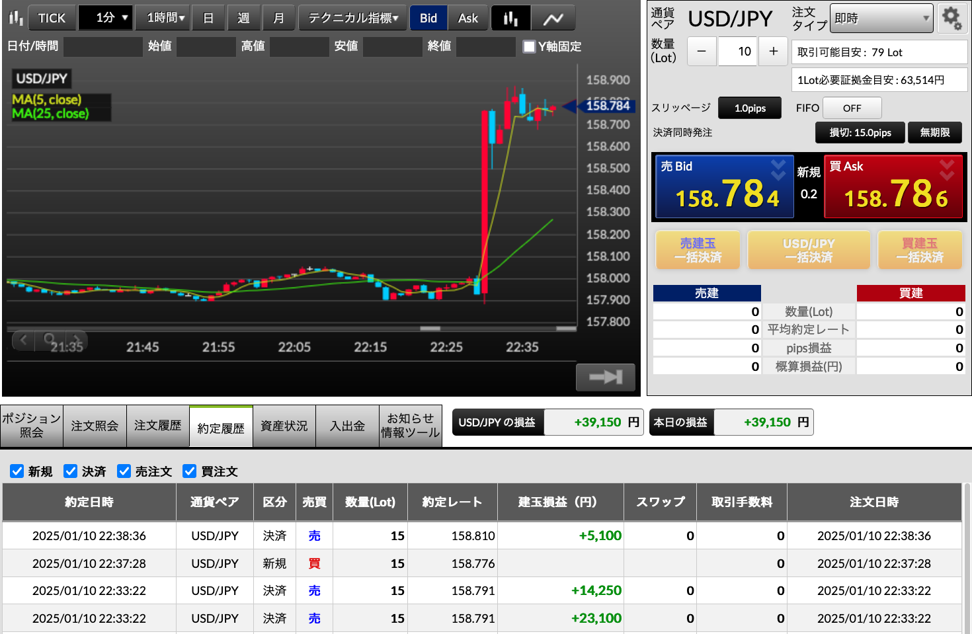Open the お知らせ情報ツール tab
The height and width of the screenshot is (634, 972).
pos(411,426)
